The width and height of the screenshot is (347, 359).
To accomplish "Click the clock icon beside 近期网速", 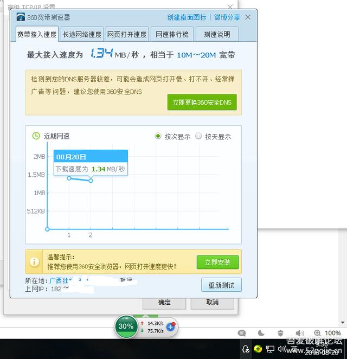I will coord(36,136).
